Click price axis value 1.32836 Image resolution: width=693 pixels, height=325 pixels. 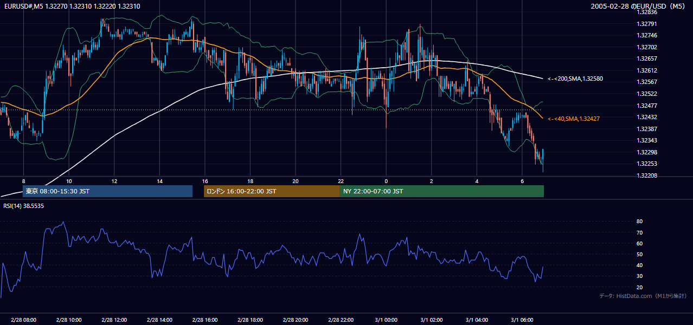tap(647, 12)
